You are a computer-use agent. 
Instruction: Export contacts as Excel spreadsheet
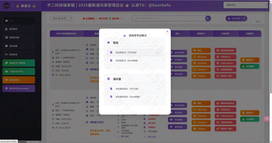click(x=135, y=97)
